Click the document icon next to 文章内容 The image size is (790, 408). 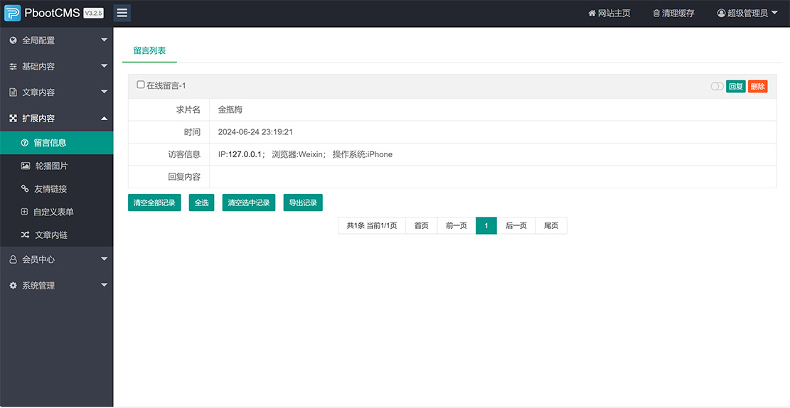tap(14, 92)
